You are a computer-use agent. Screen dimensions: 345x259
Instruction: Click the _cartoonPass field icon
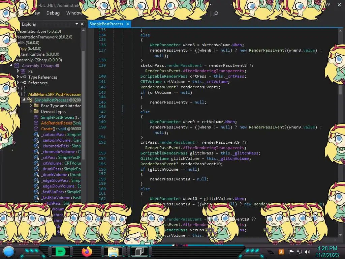coord(36,134)
